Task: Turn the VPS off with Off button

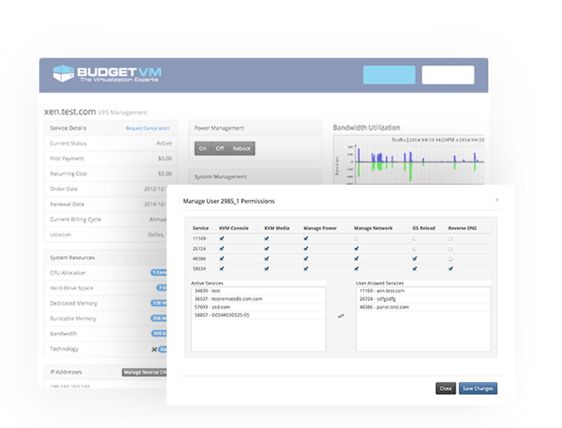Action: click(x=219, y=148)
